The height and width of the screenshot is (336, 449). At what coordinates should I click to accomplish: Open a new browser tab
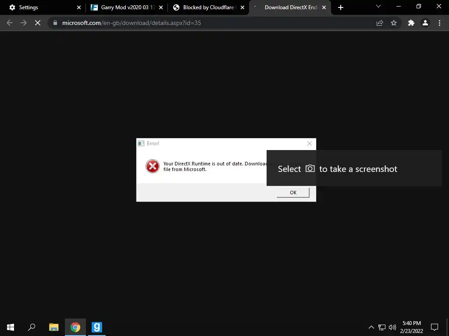point(340,7)
